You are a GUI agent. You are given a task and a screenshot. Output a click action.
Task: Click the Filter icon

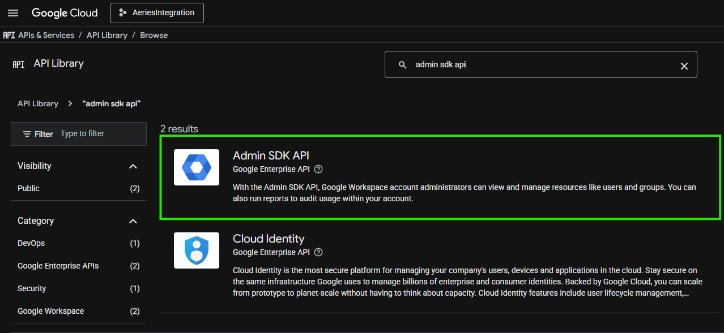click(27, 134)
